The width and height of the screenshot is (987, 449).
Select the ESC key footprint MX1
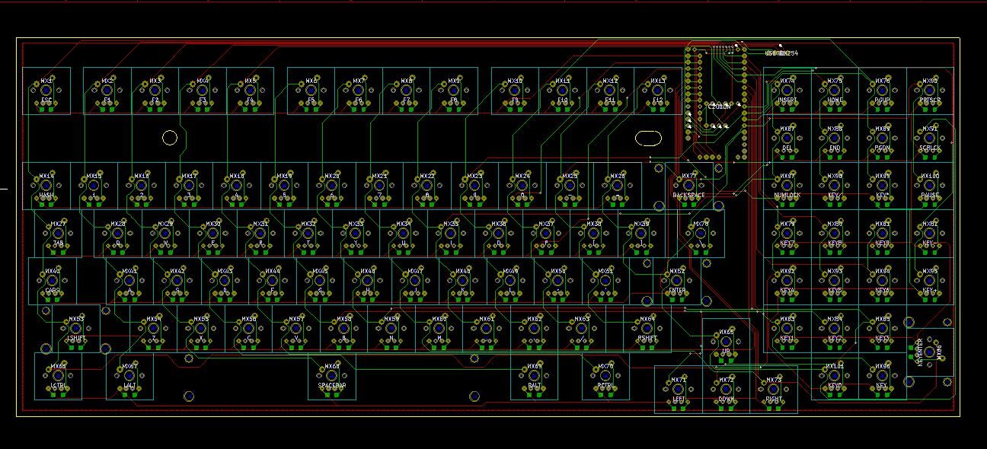pos(46,91)
